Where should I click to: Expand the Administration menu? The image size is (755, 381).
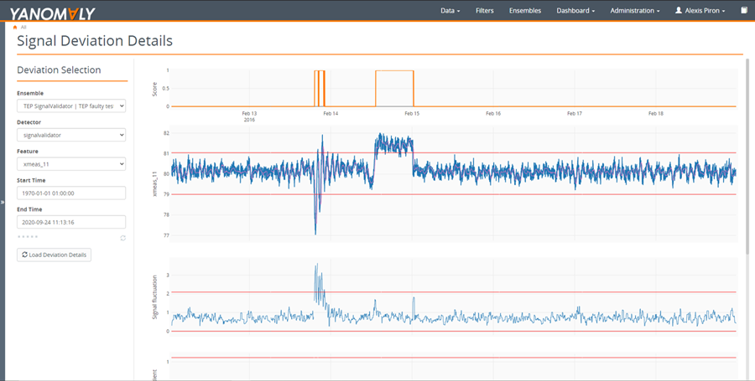(635, 11)
